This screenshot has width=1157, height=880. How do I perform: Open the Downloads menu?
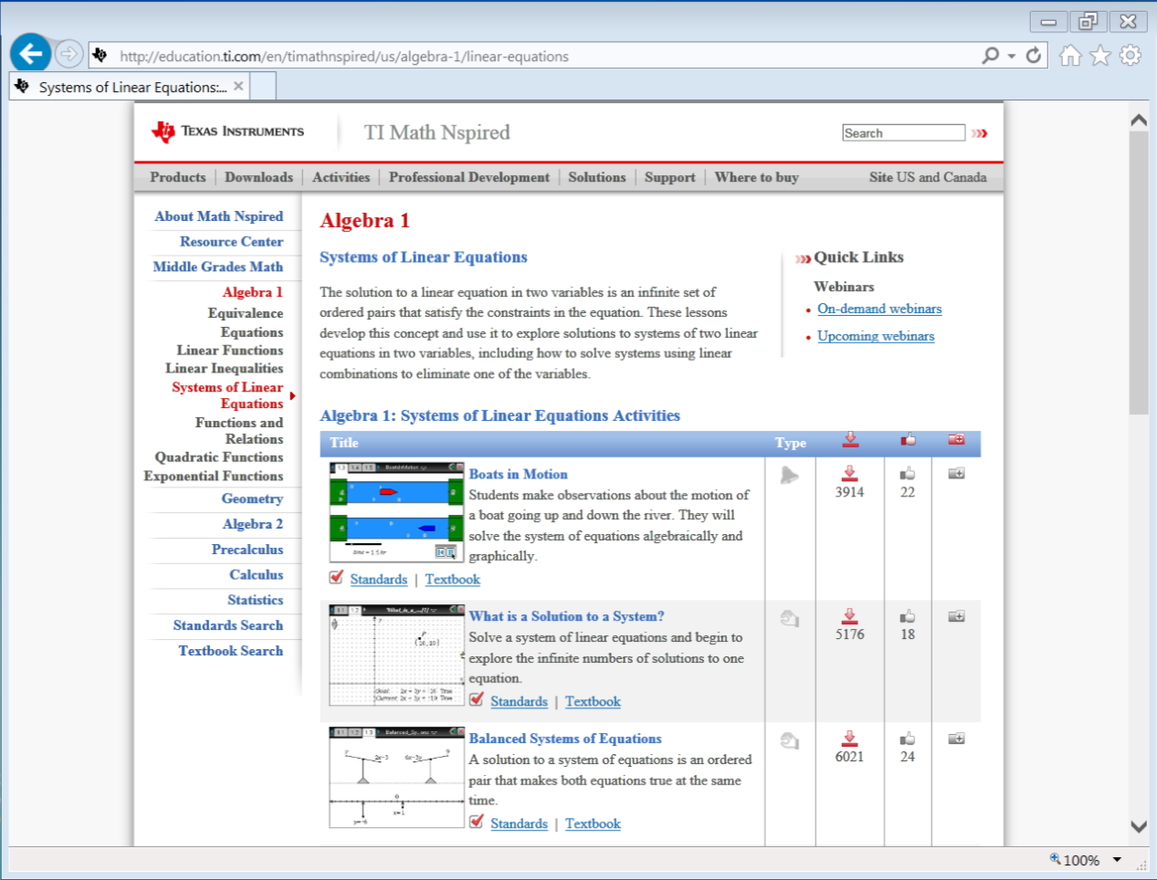tap(259, 177)
